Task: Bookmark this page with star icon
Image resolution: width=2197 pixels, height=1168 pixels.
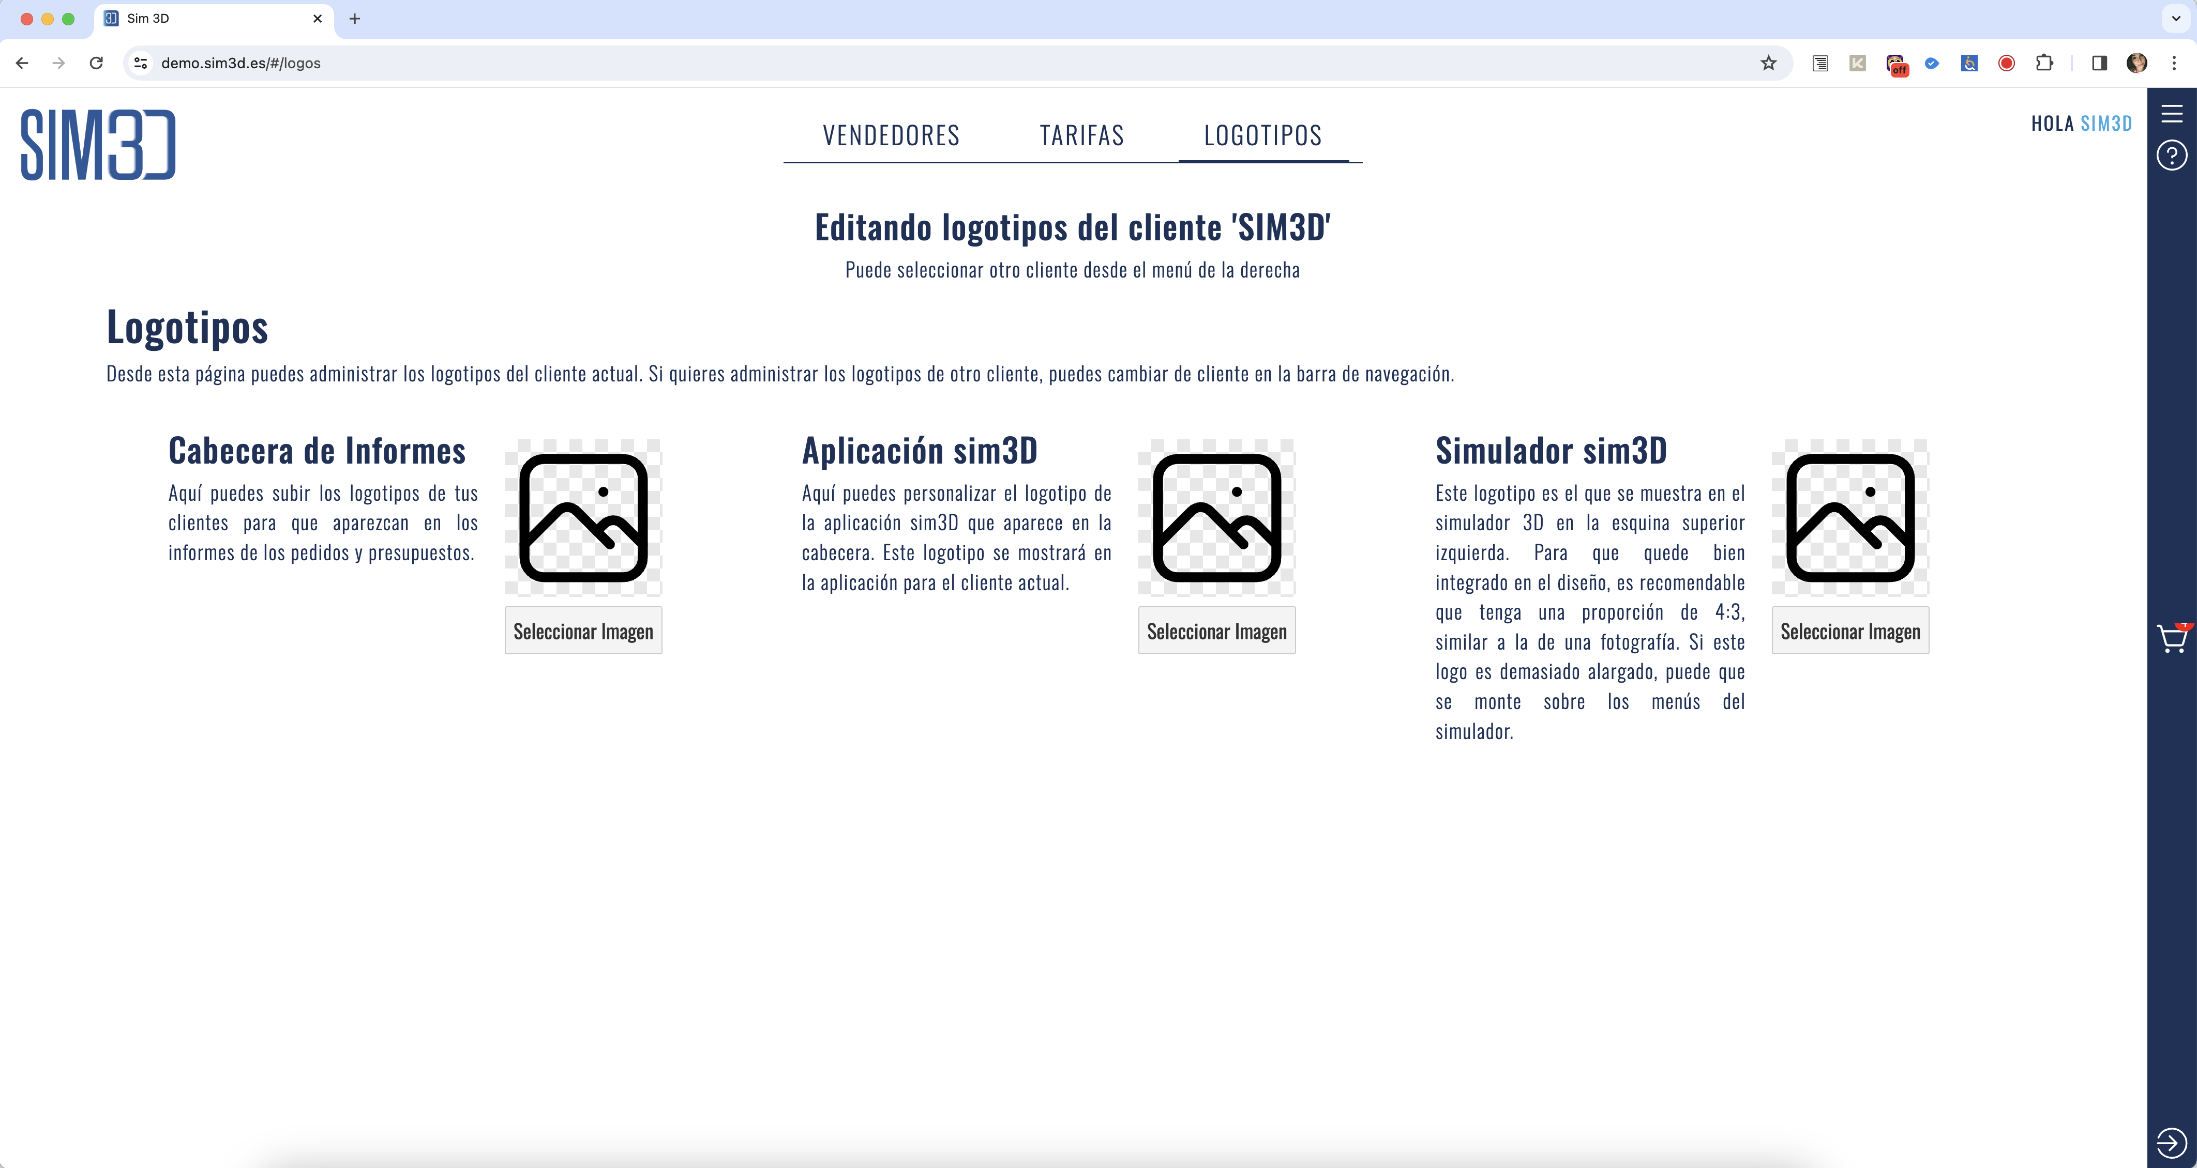Action: tap(1769, 63)
